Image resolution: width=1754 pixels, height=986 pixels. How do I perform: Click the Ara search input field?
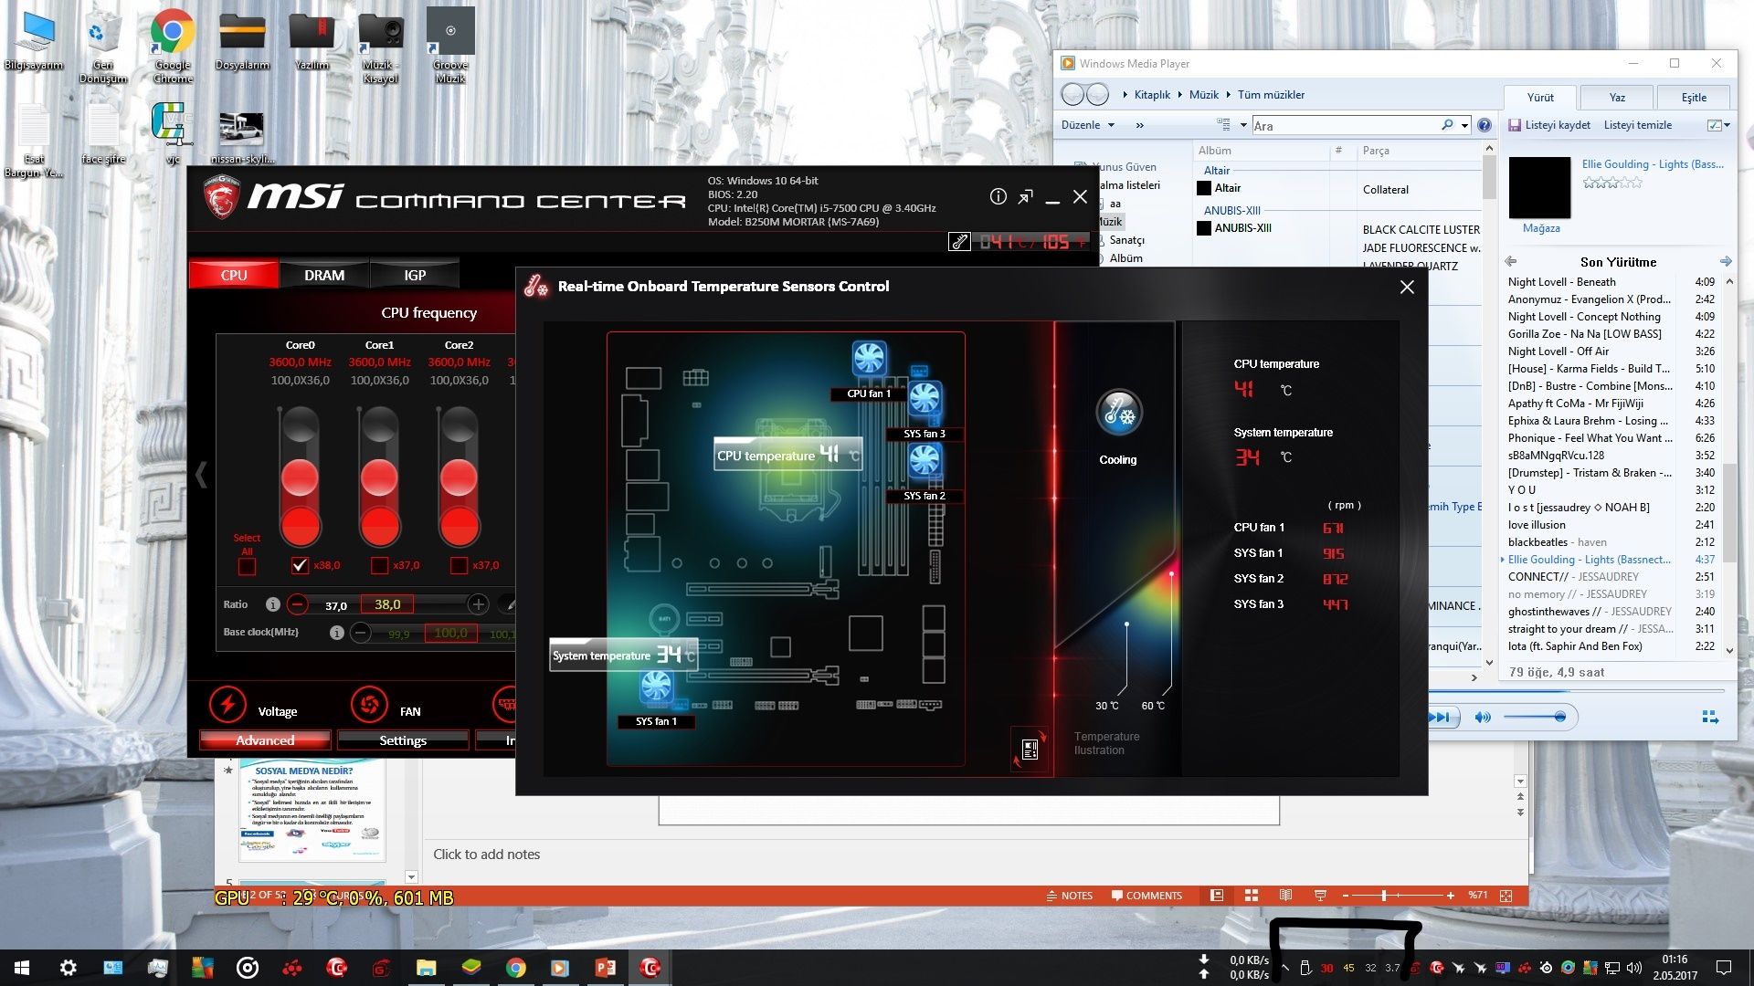pyautogui.click(x=1345, y=126)
